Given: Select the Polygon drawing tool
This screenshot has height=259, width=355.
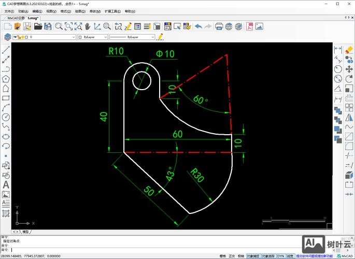Looking at the screenshot, I should (x=6, y=79).
